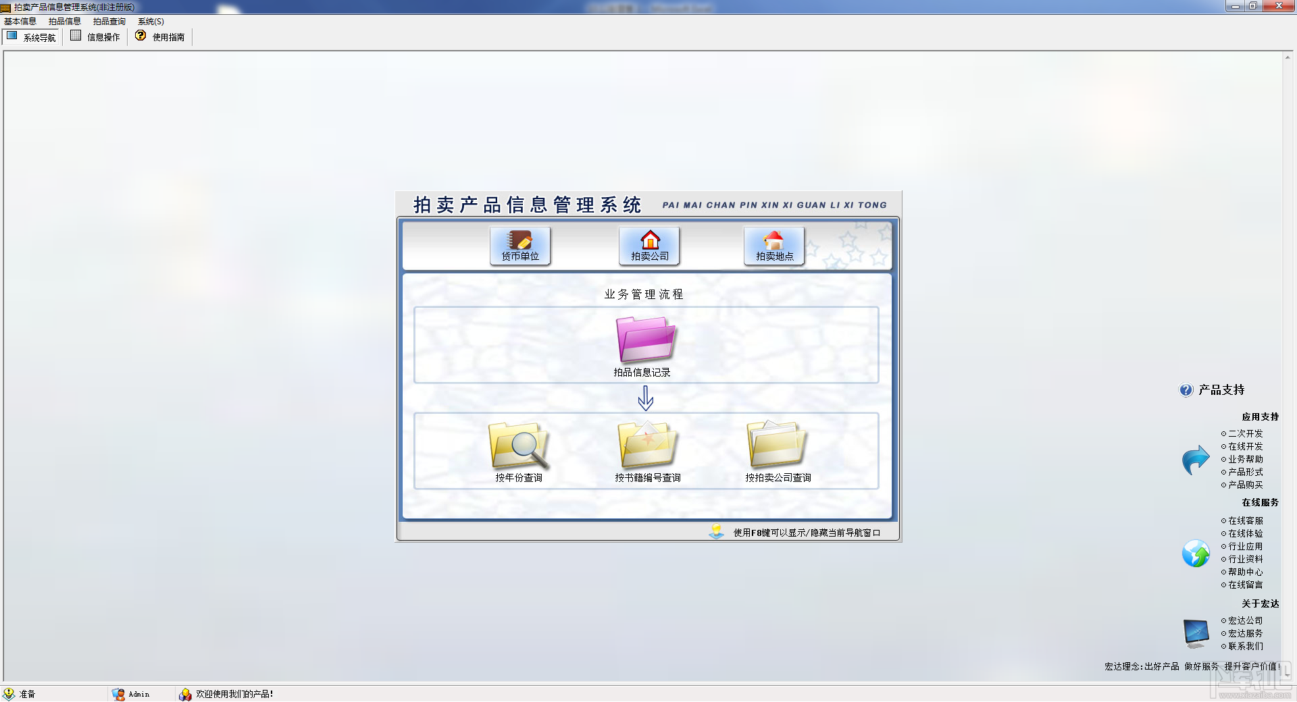Open 按年份查询 magnifier folder

518,446
